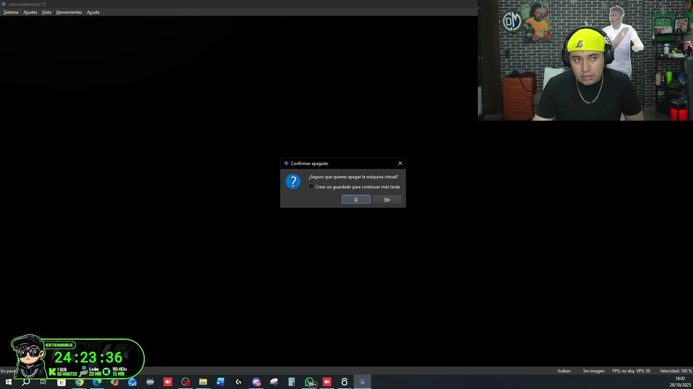
Task: Click the 'Velocidad: 100 %' status entry
Action: click(676, 371)
